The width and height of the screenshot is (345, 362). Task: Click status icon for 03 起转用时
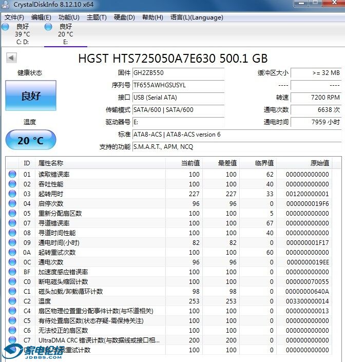pos(12,194)
